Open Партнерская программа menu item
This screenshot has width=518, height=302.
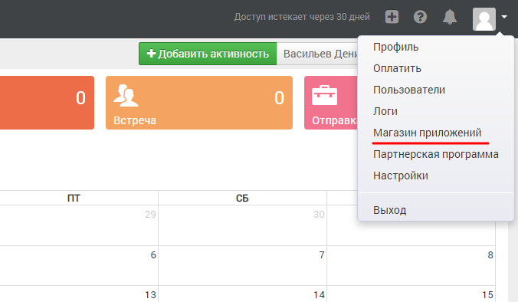[436, 154]
